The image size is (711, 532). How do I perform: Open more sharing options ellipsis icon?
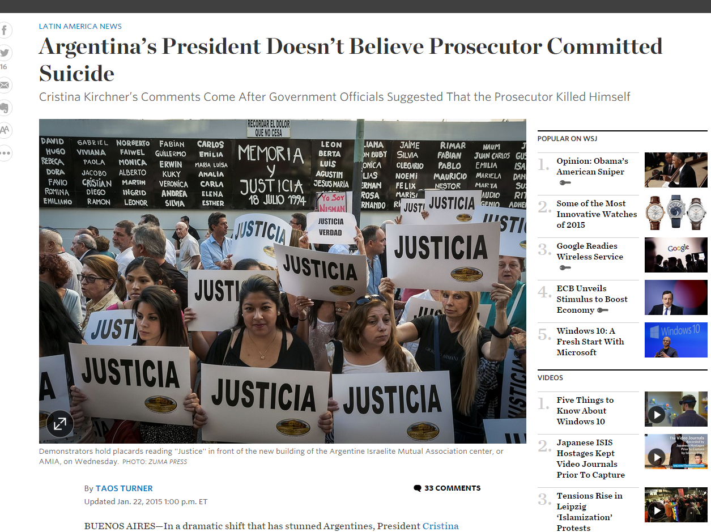point(4,152)
